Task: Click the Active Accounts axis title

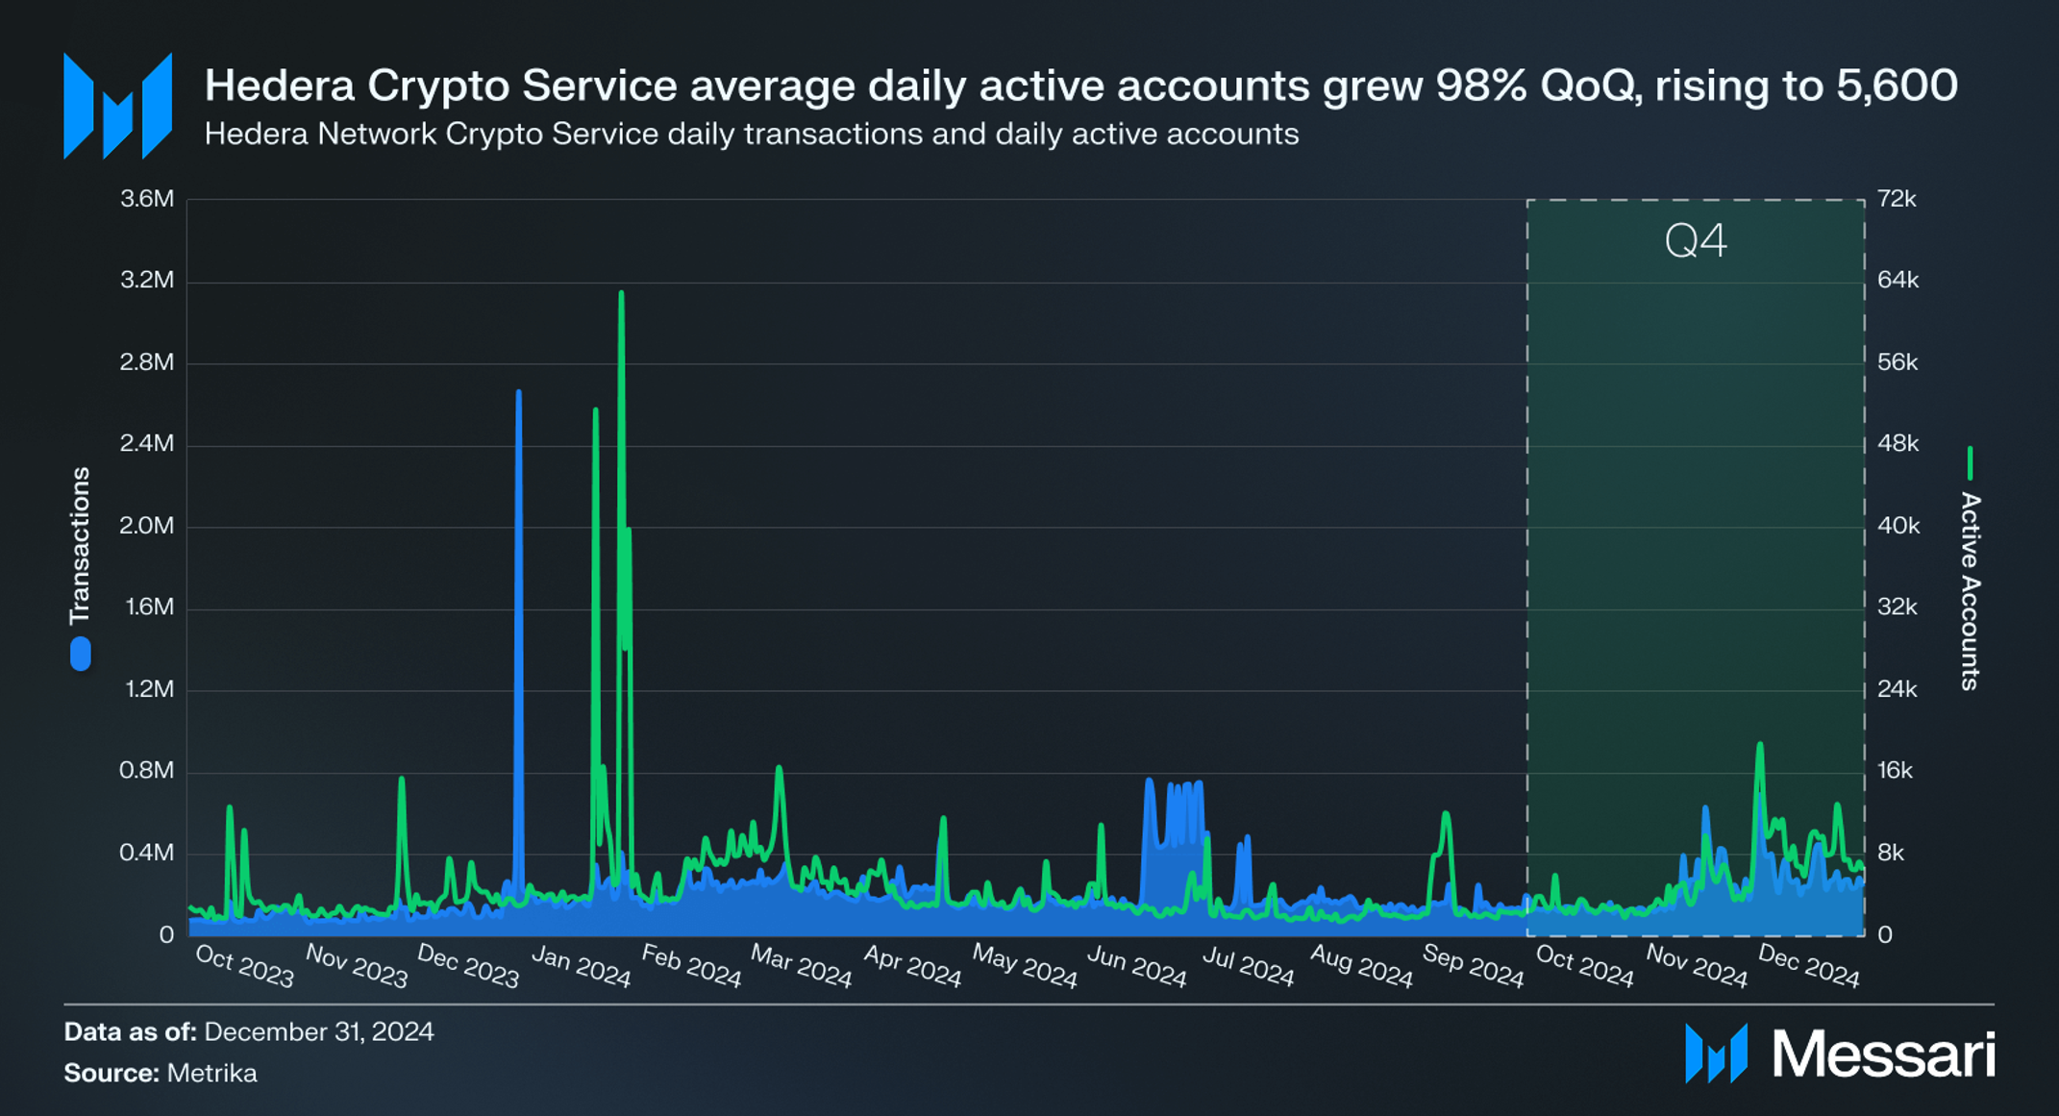Action: (x=1970, y=590)
